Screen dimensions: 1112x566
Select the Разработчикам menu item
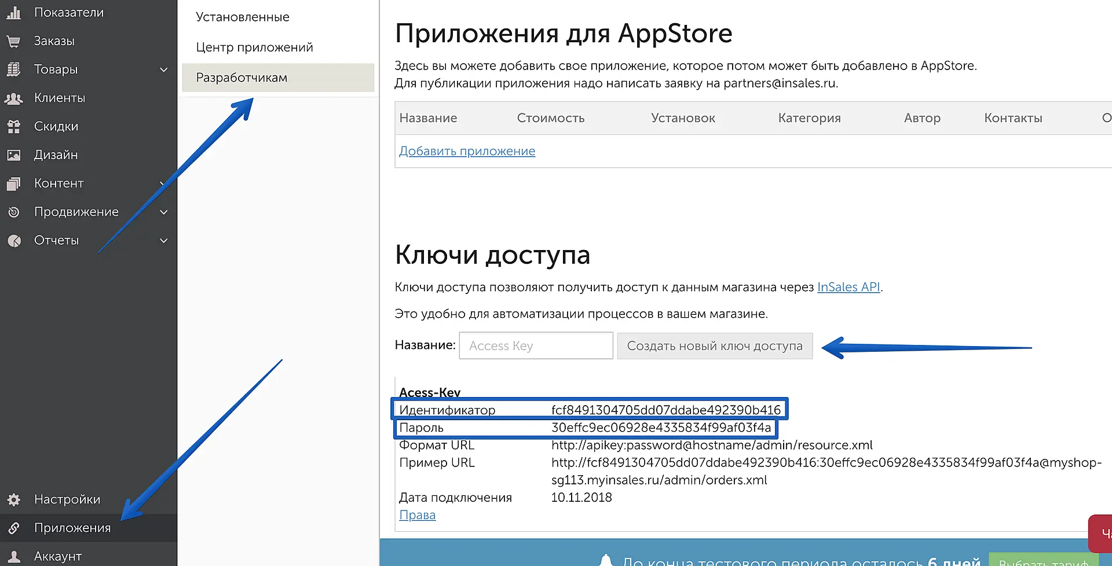point(242,78)
